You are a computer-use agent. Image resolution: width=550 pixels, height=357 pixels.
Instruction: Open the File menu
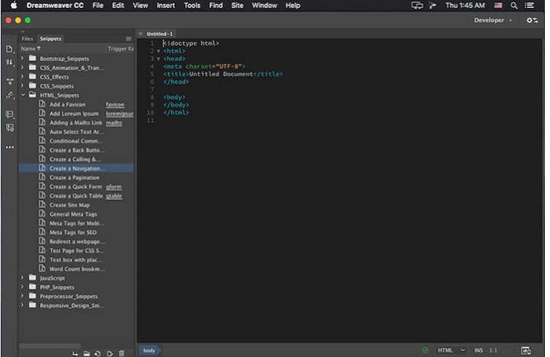pyautogui.click(x=98, y=5)
